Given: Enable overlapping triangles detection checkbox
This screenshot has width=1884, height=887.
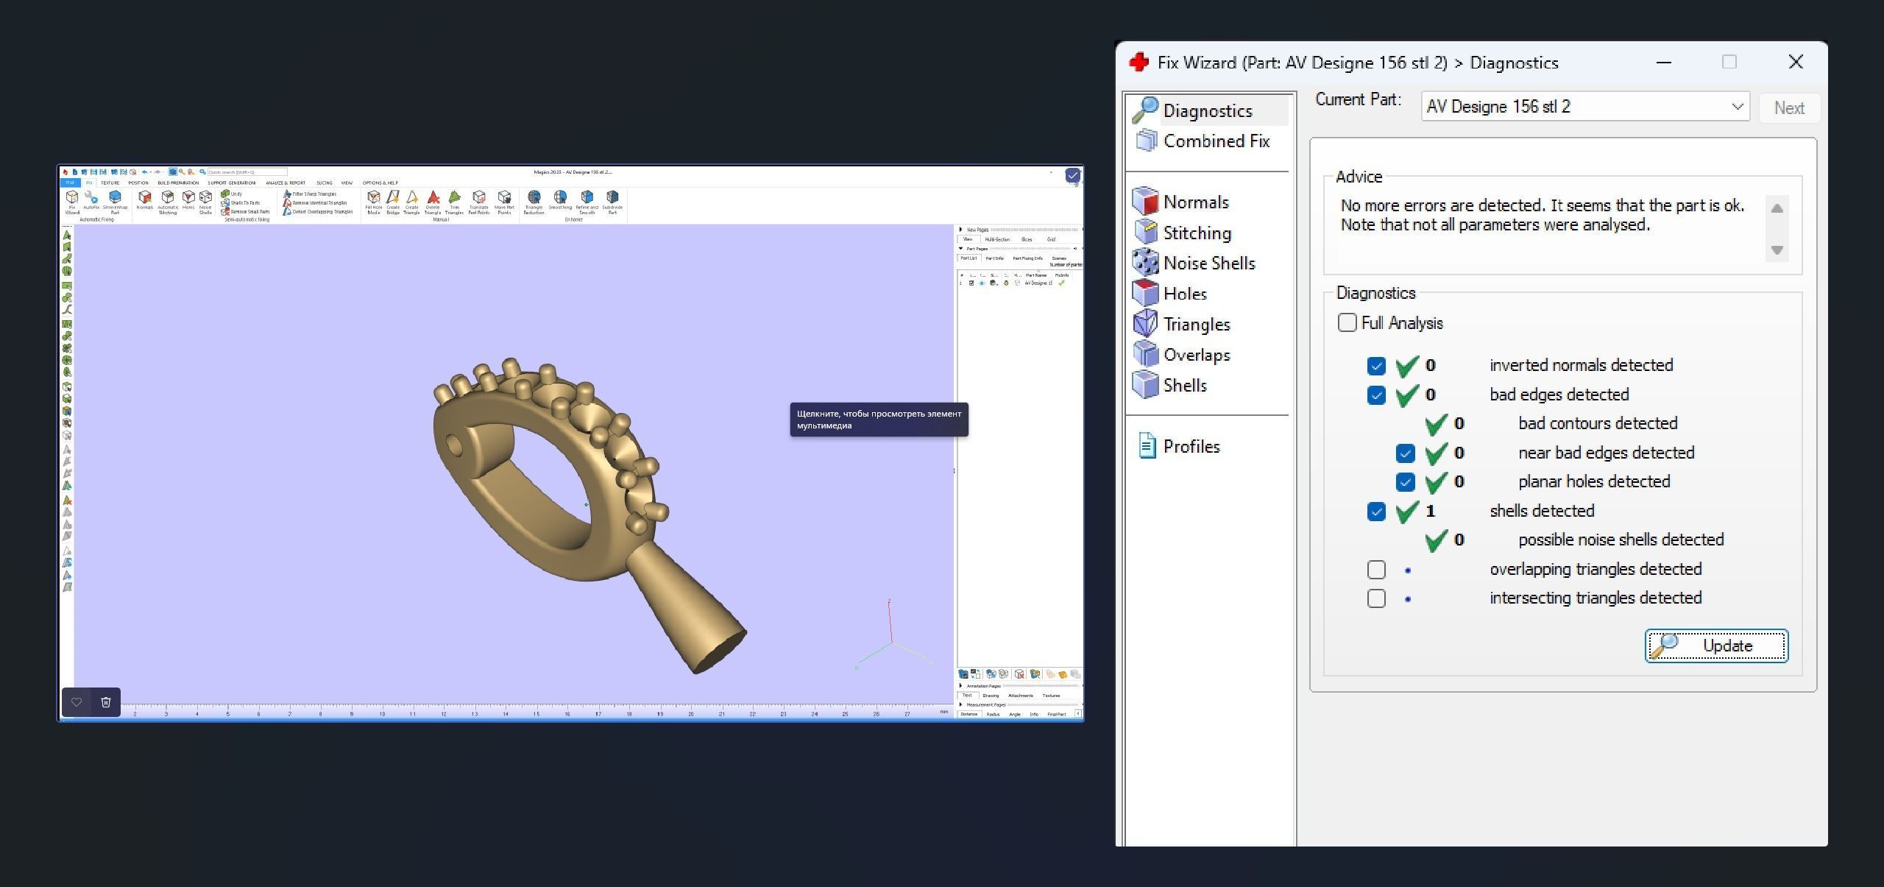Looking at the screenshot, I should pos(1376,570).
